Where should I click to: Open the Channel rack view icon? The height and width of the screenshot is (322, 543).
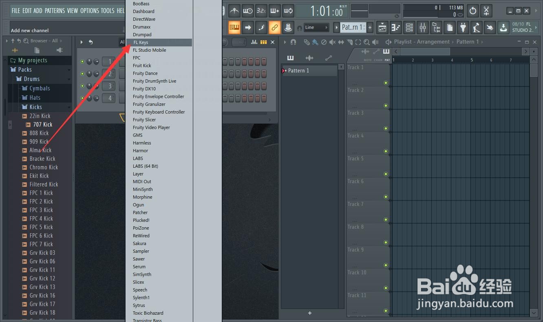point(409,28)
